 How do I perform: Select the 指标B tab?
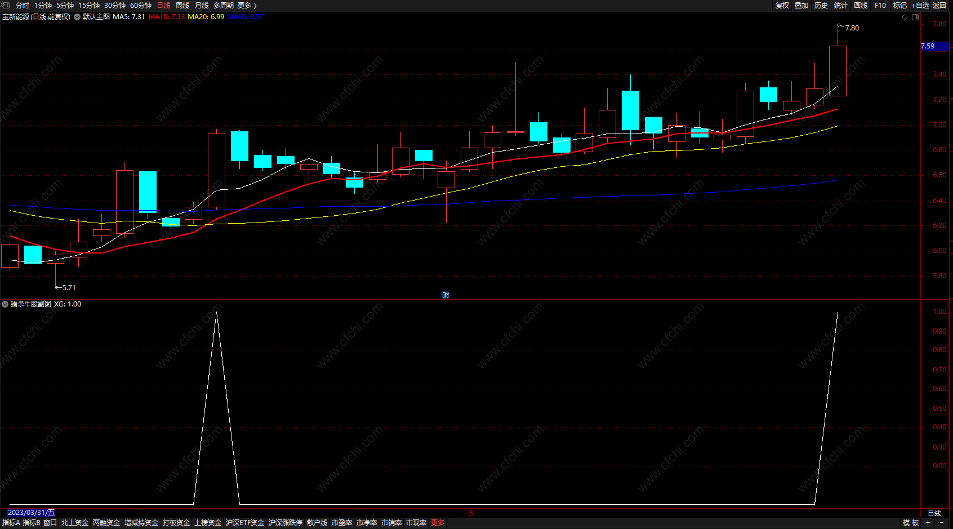pyautogui.click(x=32, y=523)
